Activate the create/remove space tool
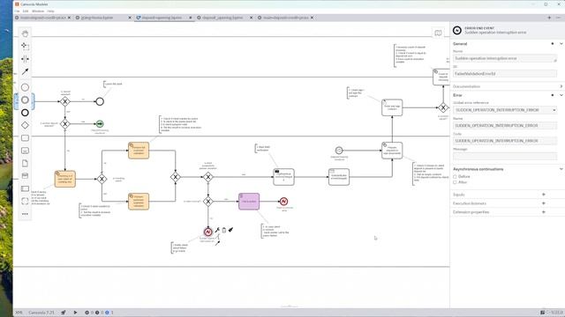Viewport: 565px width, 317px height. 25,59
